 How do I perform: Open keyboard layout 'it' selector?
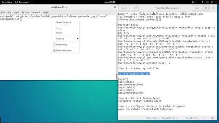point(194,2)
